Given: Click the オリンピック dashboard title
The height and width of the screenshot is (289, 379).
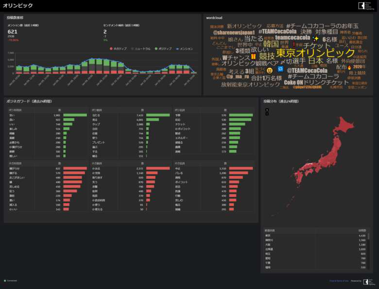Looking at the screenshot, I should [x=17, y=5].
